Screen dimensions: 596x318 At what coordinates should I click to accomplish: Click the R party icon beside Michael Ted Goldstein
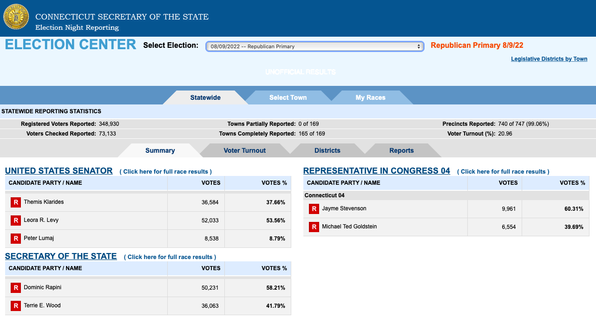[314, 227]
